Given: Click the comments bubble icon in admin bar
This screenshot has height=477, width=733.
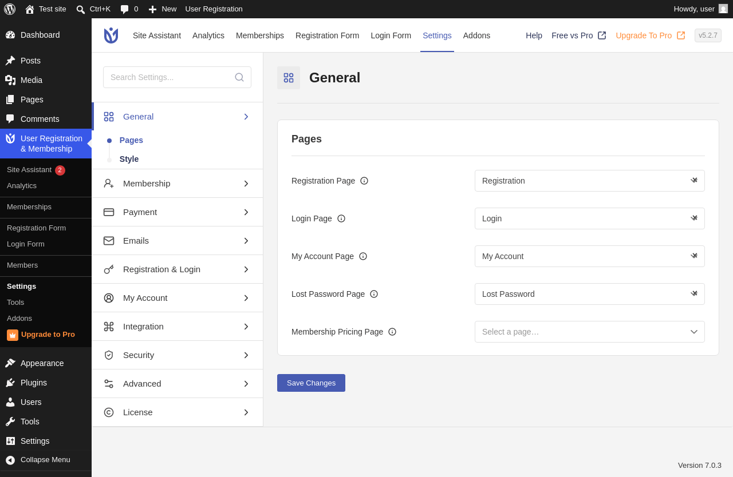Looking at the screenshot, I should pos(124,9).
